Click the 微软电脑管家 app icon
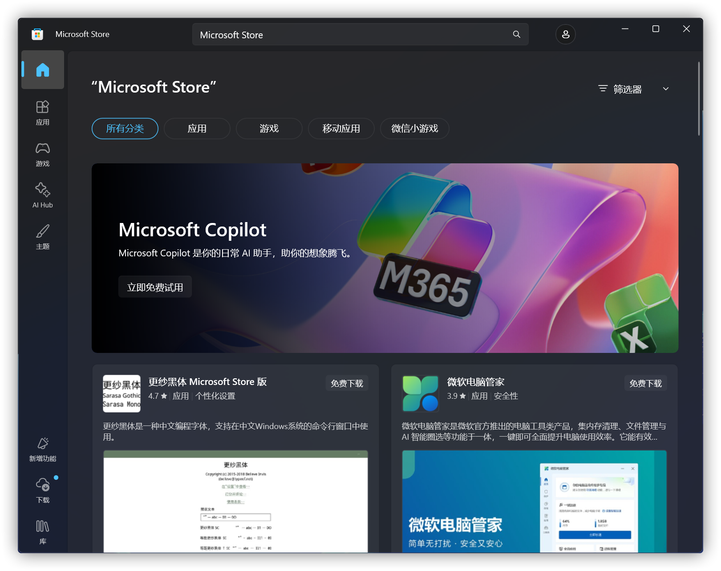Viewport: 721px width, 571px height. click(421, 393)
